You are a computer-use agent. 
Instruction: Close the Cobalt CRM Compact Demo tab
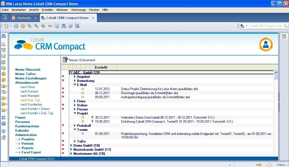[93, 18]
